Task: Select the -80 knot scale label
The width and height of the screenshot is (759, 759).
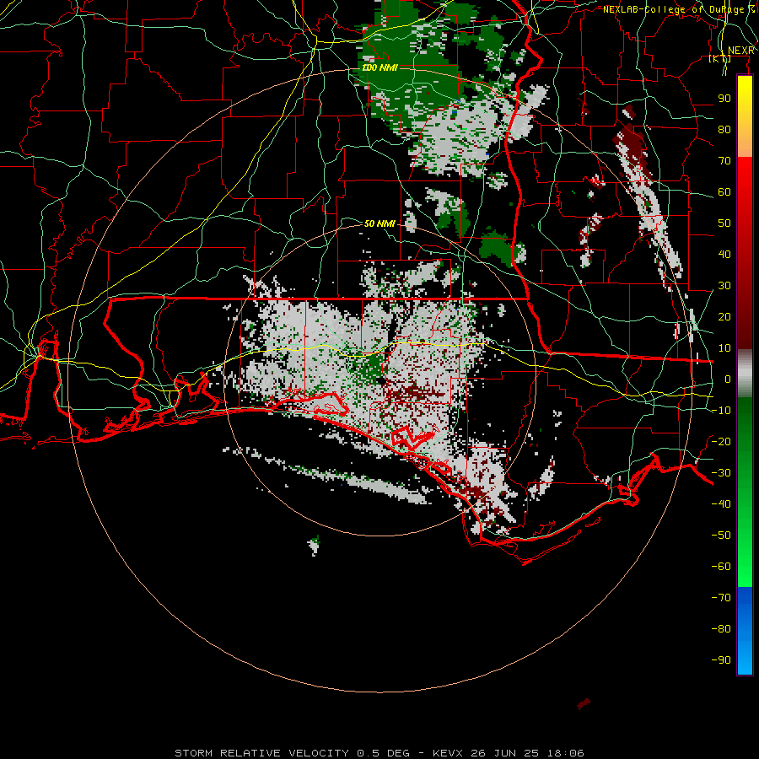Action: pos(721,629)
